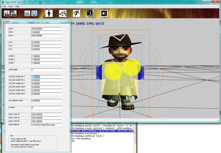This screenshot has height=153, width=221.
Task: Click the actor color.R value field
Action: [x=47, y=115]
